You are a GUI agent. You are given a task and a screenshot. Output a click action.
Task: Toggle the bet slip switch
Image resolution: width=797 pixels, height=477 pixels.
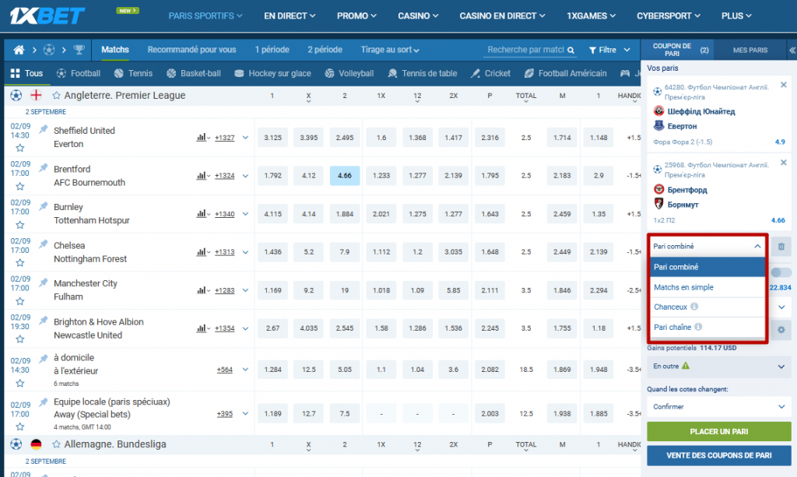point(781,273)
